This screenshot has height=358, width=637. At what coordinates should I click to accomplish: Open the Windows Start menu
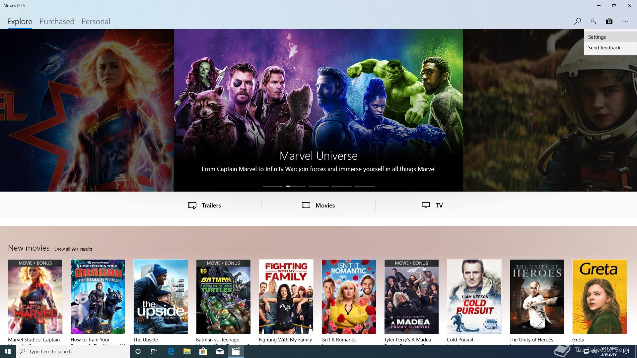[8, 351]
